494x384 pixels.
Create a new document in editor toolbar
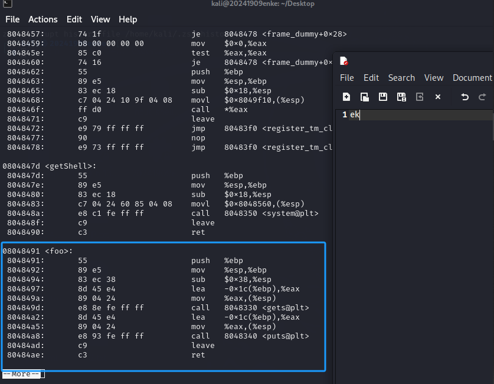346,97
